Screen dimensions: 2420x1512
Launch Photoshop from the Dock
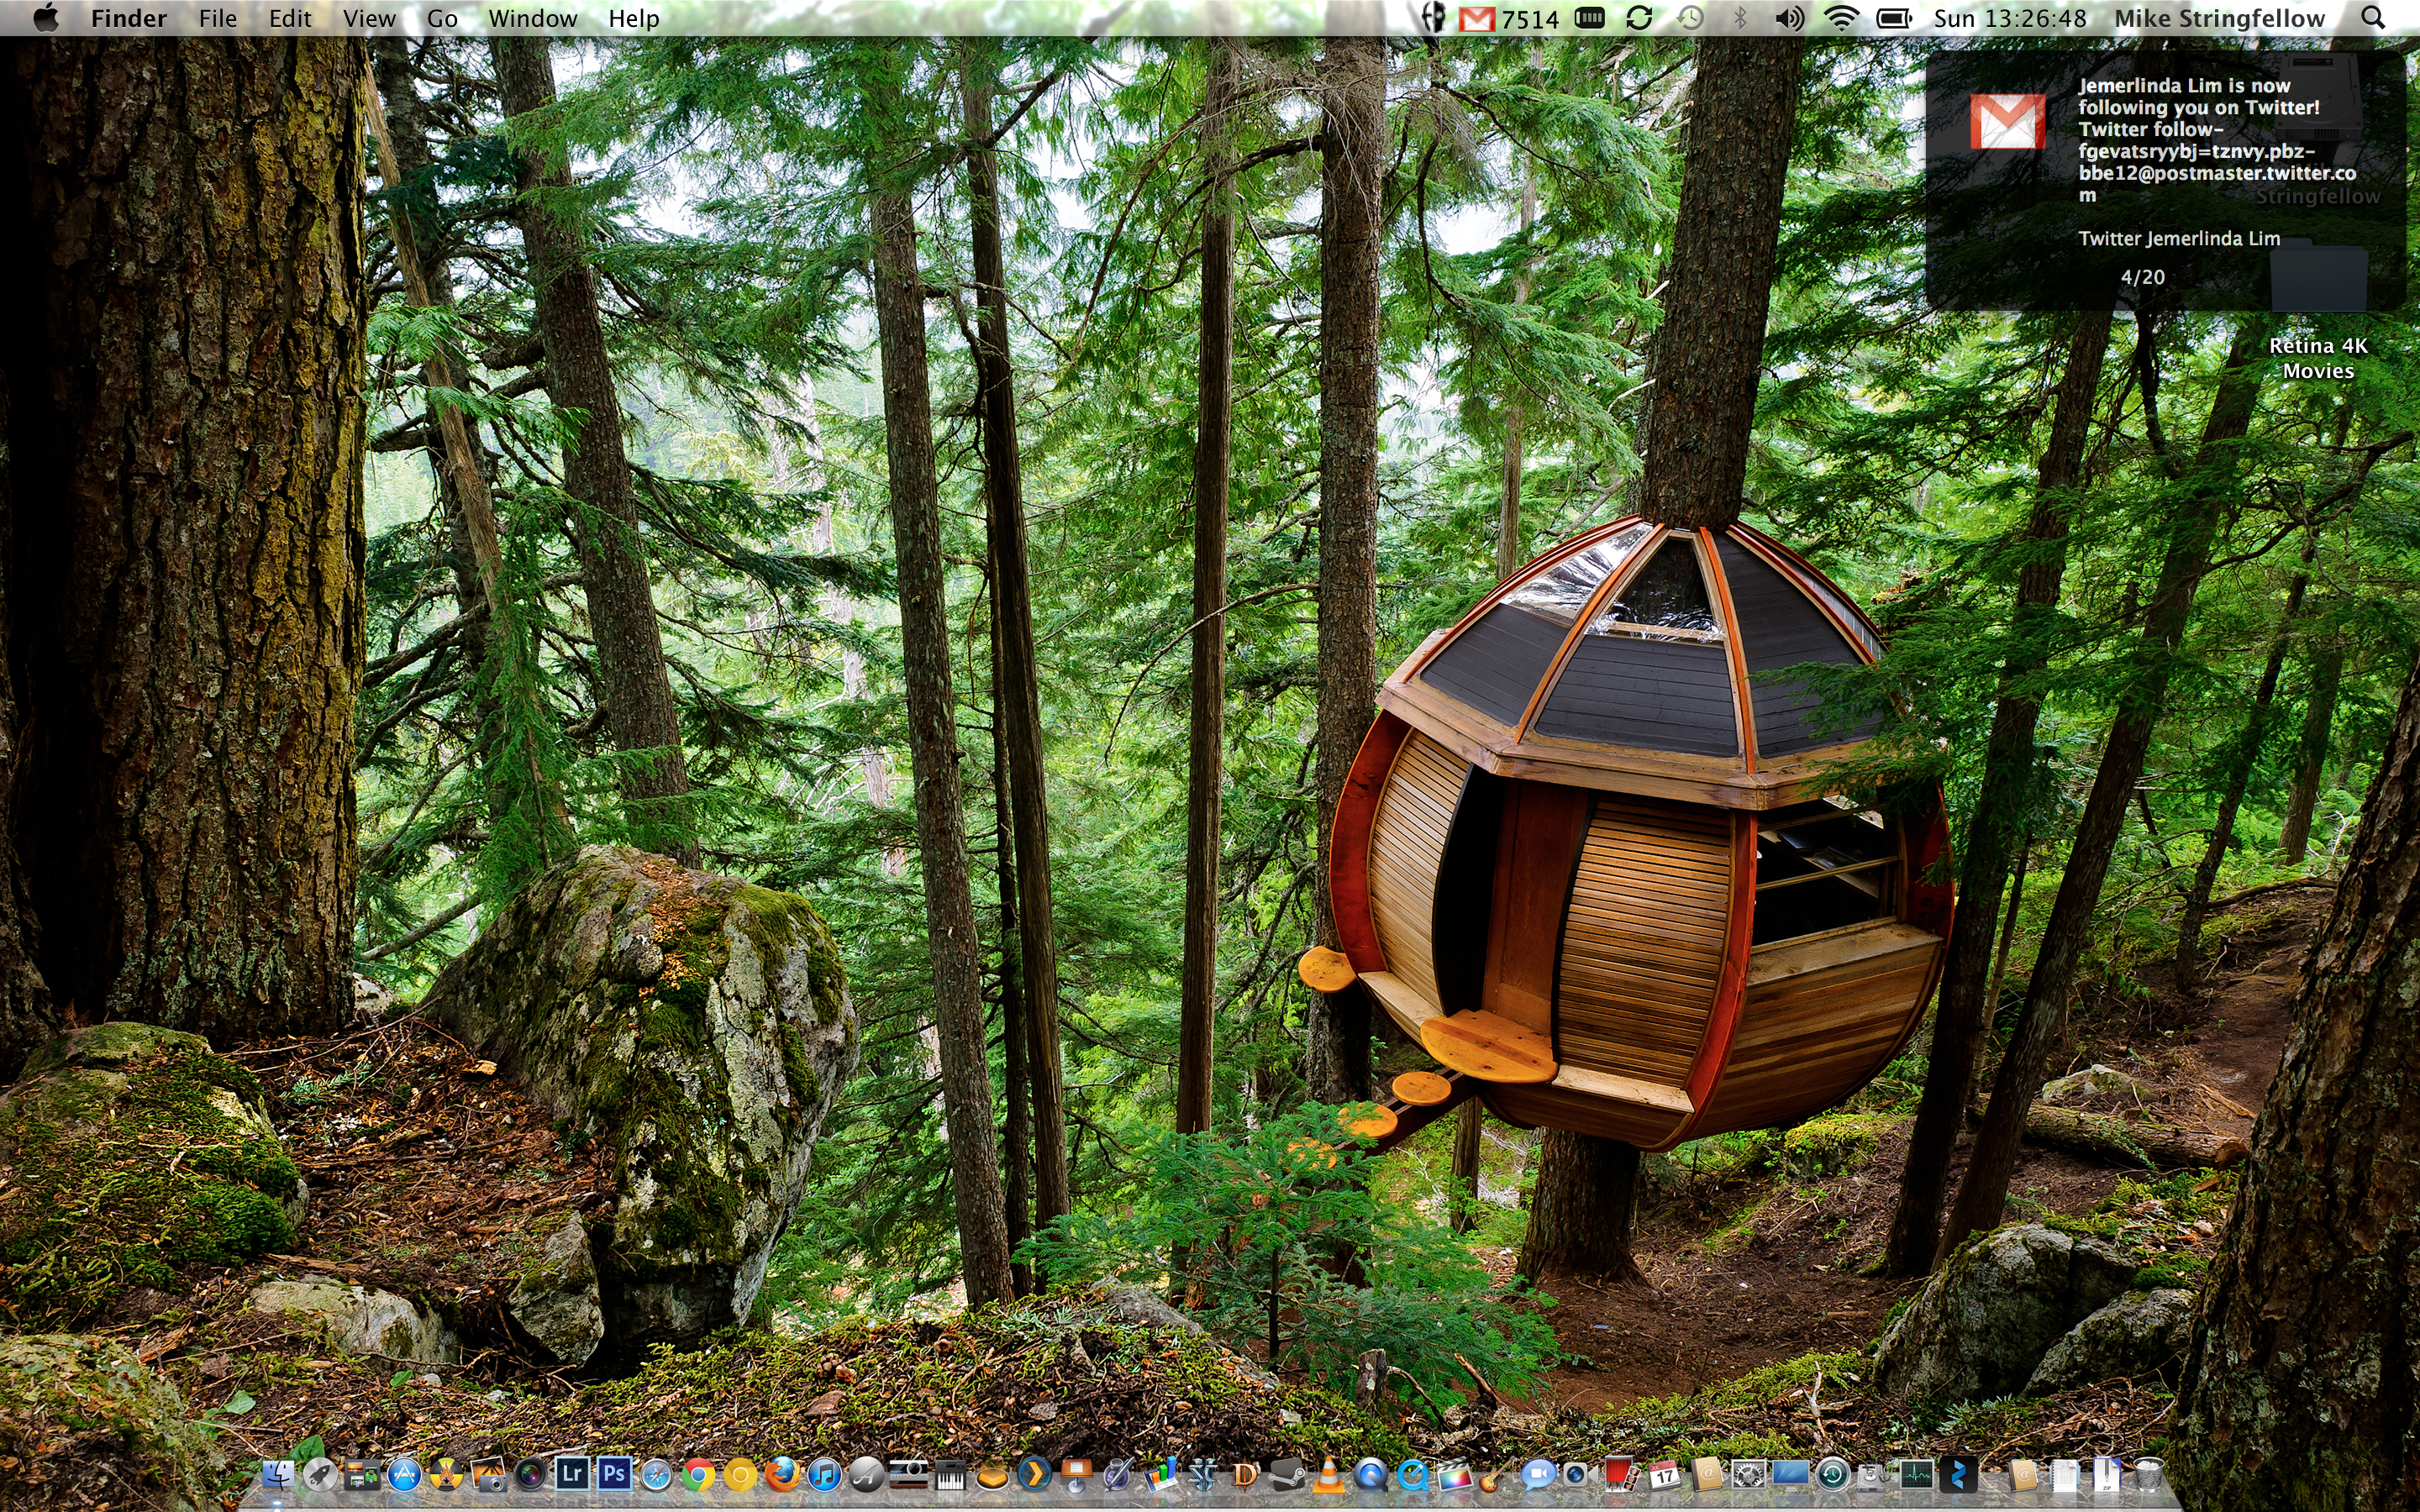pyautogui.click(x=614, y=1474)
